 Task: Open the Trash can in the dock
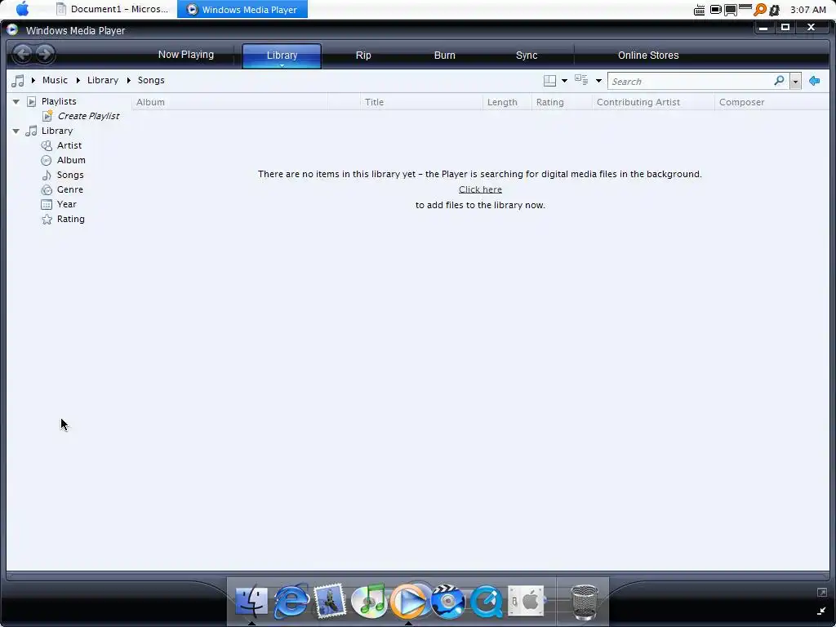pyautogui.click(x=585, y=602)
